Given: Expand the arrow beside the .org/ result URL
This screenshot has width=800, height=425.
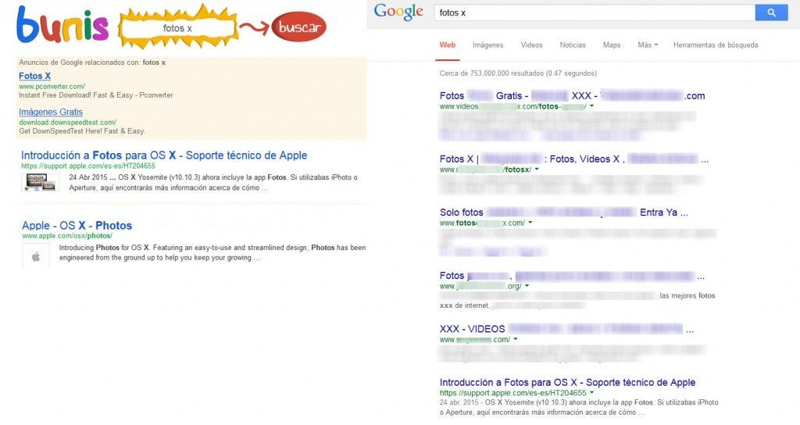Looking at the screenshot, I should pos(527,286).
